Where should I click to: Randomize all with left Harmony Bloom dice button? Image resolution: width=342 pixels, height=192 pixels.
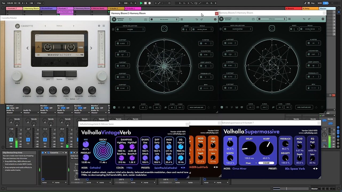[164, 29]
